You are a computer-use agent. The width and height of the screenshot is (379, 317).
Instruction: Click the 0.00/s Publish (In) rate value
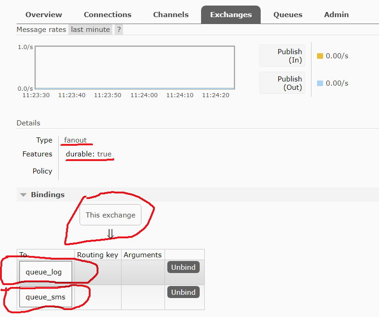pos(337,56)
